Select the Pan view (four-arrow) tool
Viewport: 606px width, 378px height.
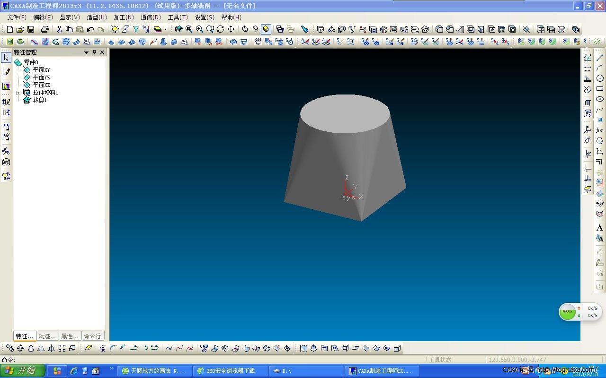coord(231,29)
